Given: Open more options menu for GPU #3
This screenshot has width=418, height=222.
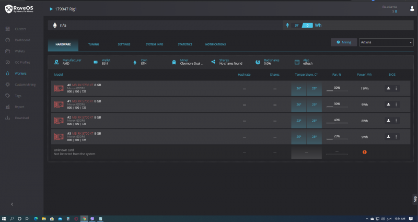Looking at the screenshot, I should 396,136.
